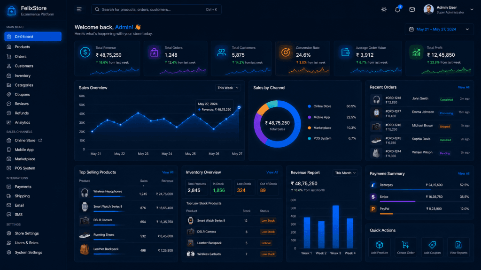This screenshot has width=481, height=270.
Task: View All in Inventory Overview
Action: pos(272,172)
